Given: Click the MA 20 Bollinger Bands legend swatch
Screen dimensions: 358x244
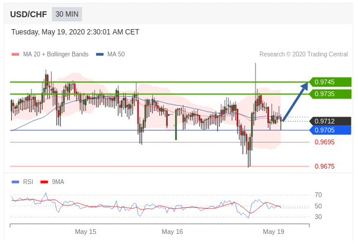Looking at the screenshot, I should point(15,55).
